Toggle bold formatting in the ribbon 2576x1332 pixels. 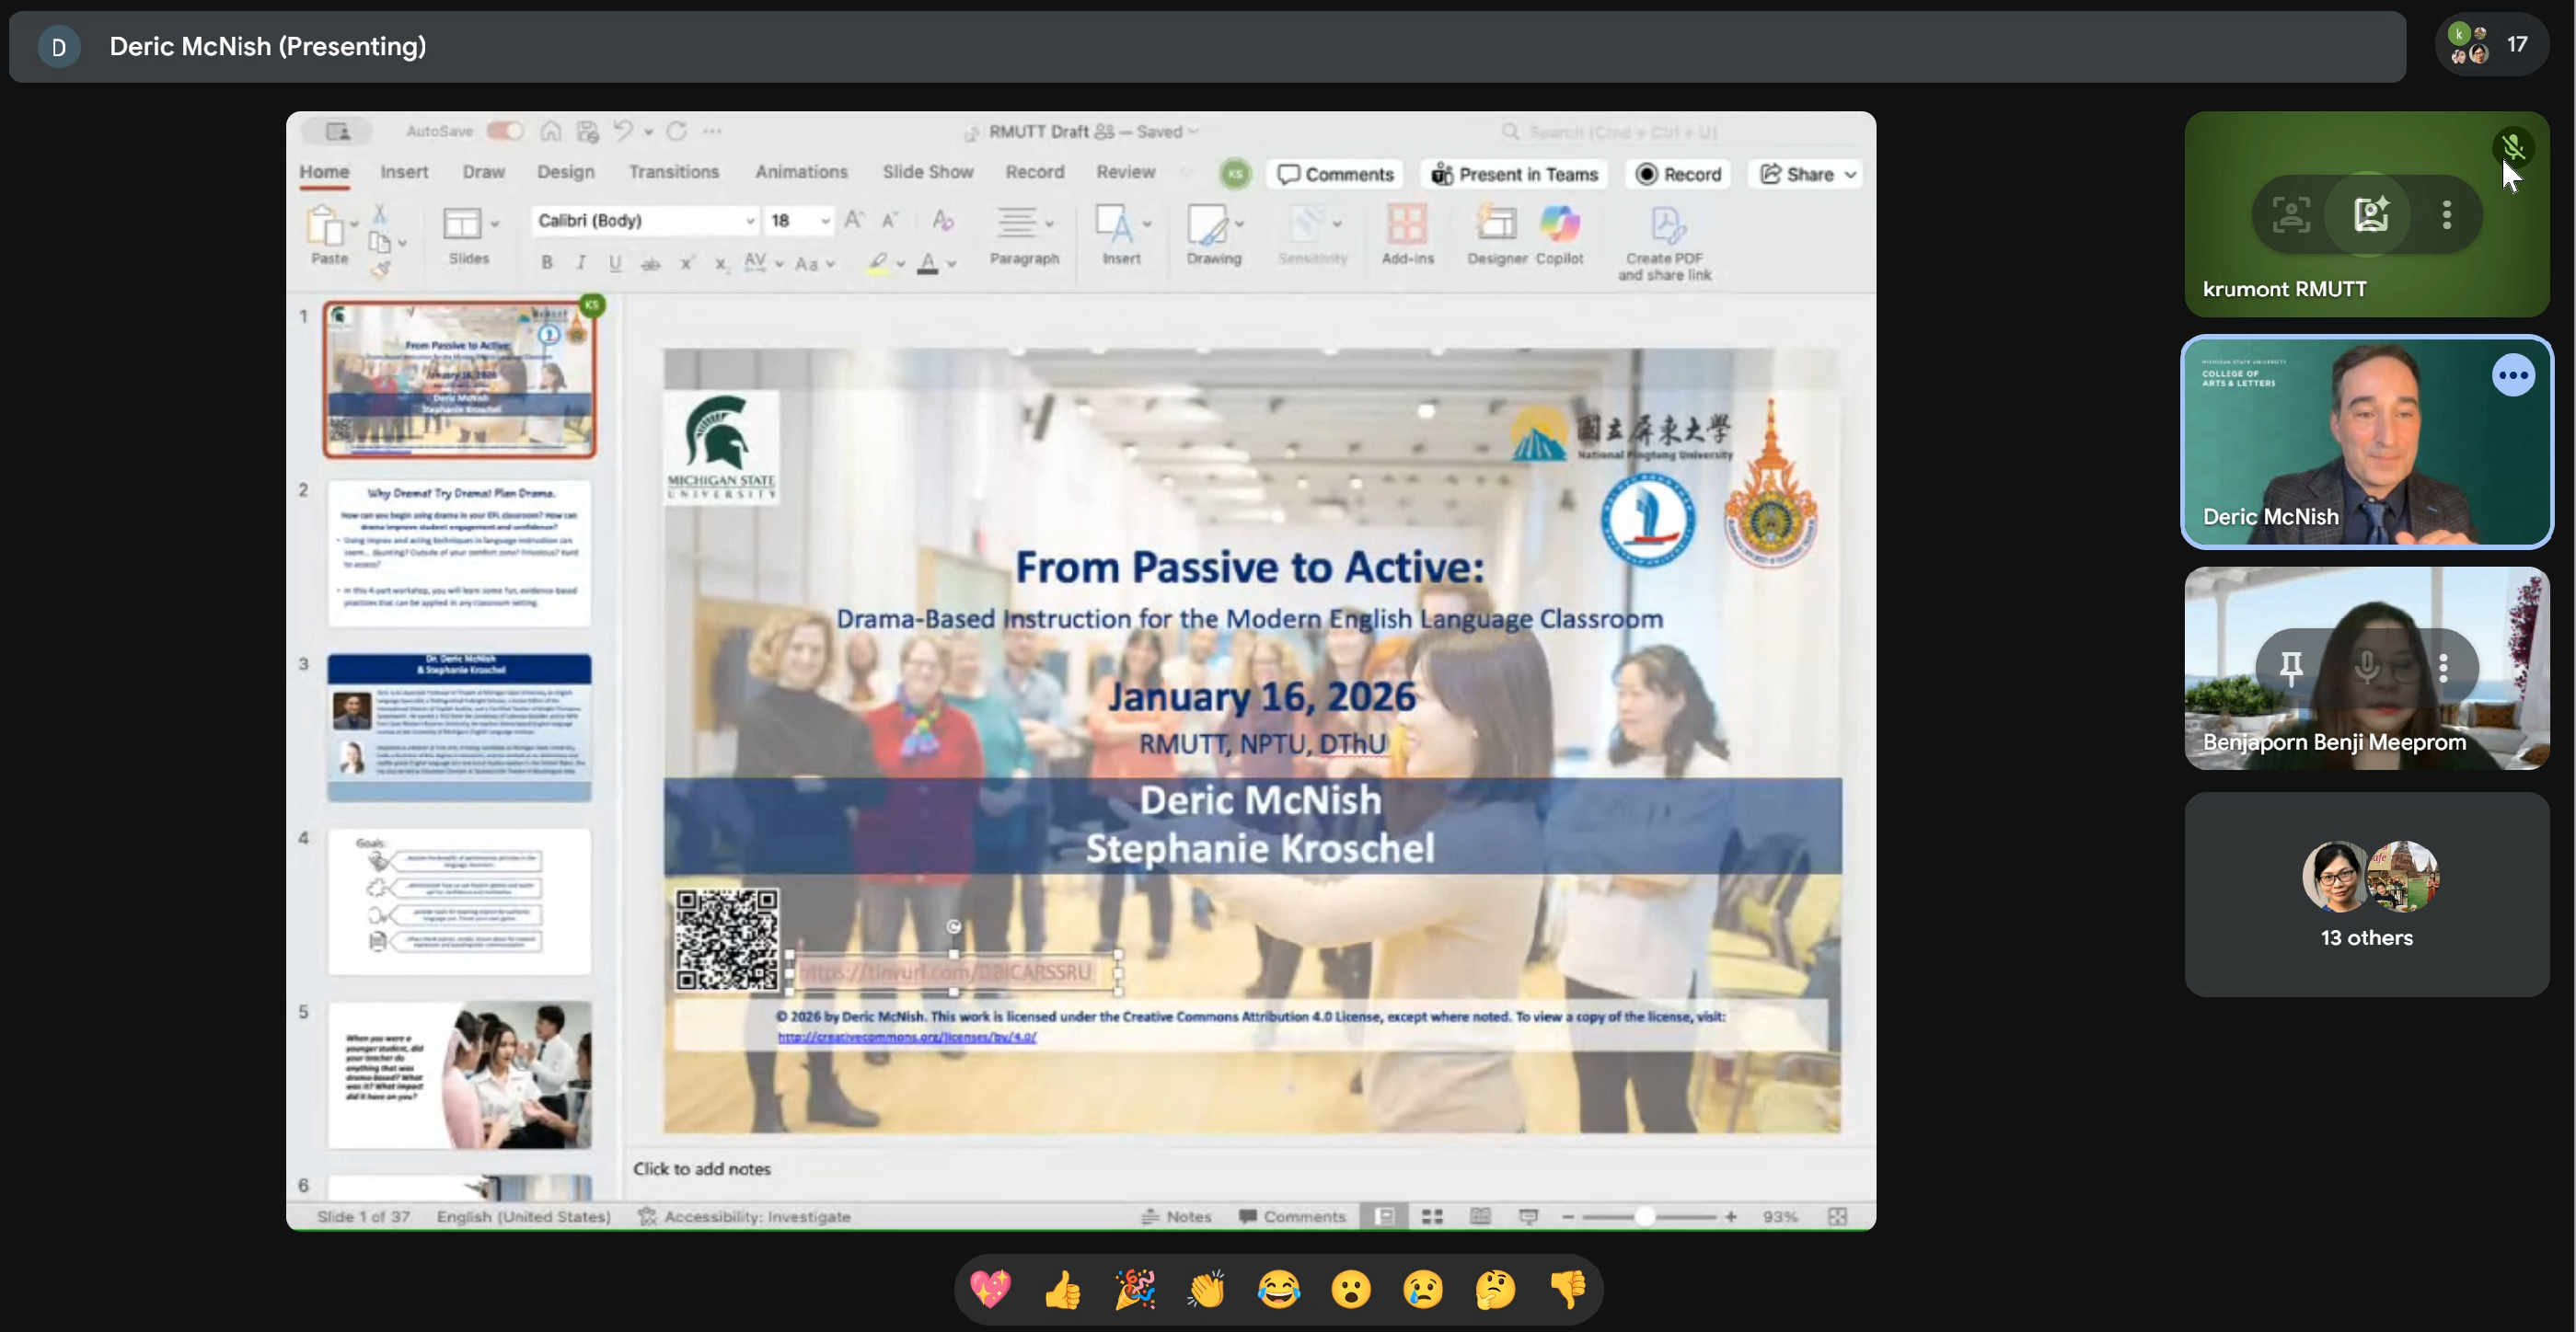tap(546, 263)
